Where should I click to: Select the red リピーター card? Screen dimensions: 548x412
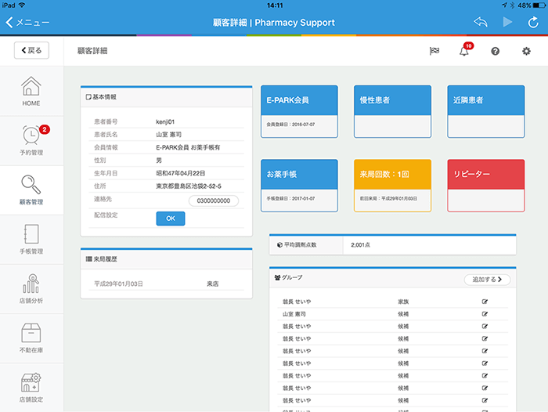click(x=486, y=186)
